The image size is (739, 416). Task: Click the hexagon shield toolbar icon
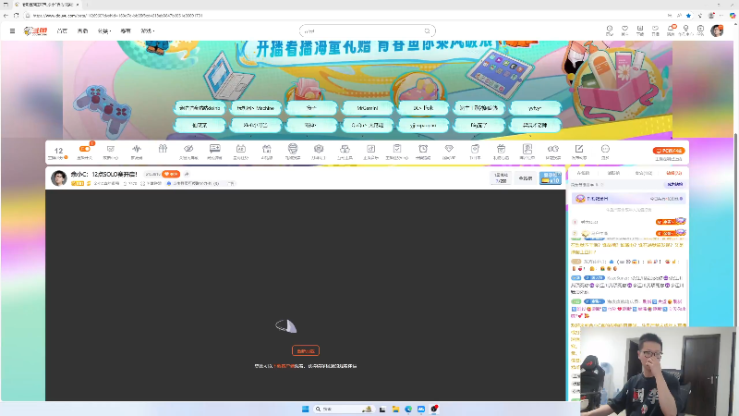(x=319, y=149)
